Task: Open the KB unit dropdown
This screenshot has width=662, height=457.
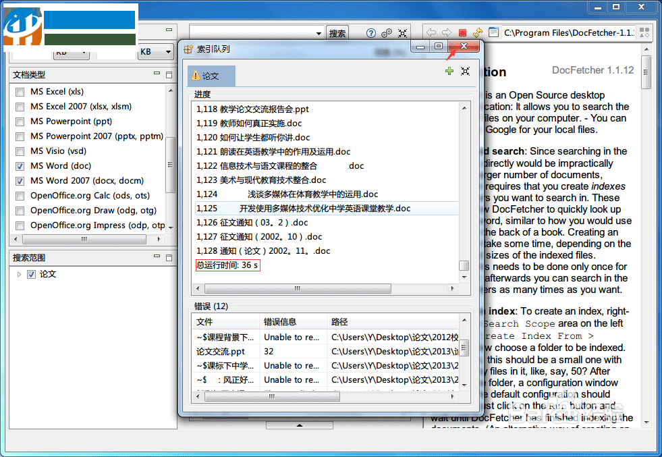Action: 169,52
